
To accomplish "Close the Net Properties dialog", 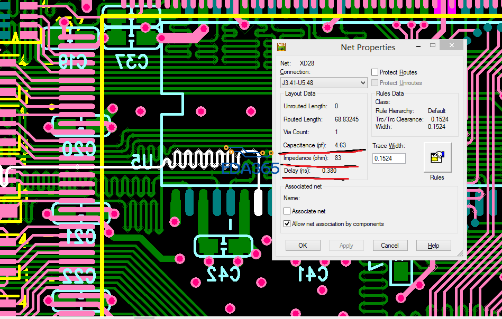I will pos(451,45).
